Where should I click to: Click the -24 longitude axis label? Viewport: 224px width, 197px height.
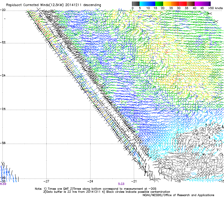point(90,181)
